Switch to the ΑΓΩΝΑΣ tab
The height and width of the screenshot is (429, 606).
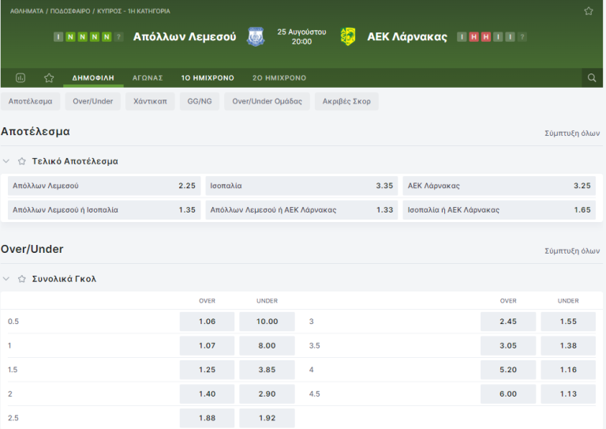pos(148,78)
